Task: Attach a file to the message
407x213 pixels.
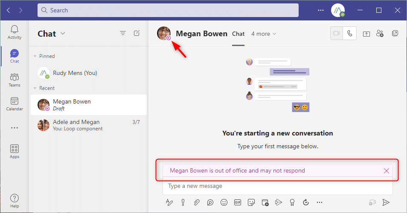Action: (196, 202)
